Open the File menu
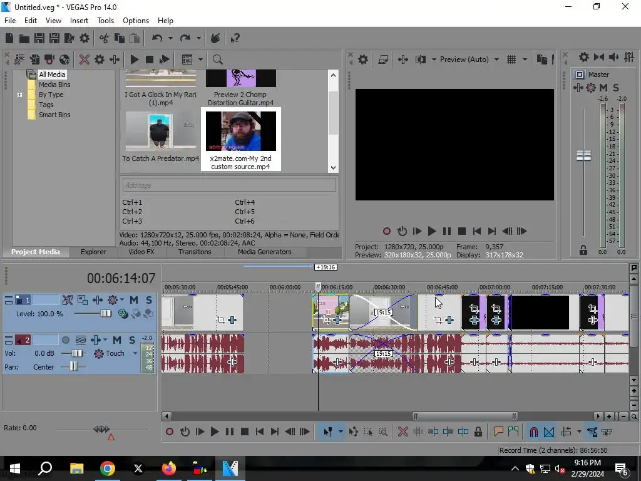This screenshot has width=641, height=481. (x=10, y=21)
